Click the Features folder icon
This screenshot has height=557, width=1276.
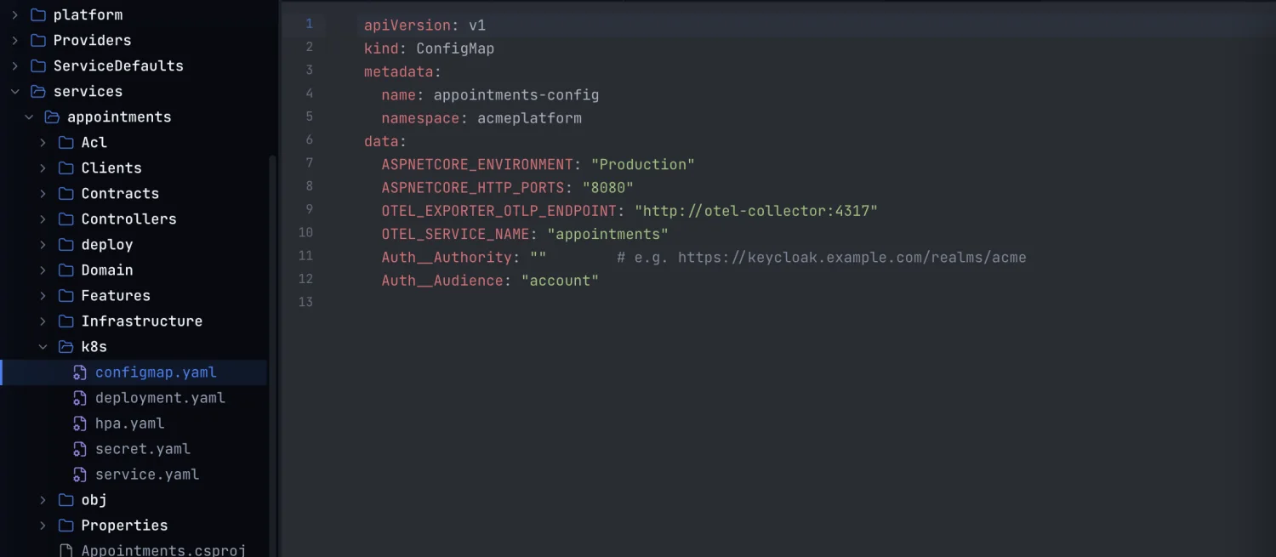pyautogui.click(x=66, y=296)
